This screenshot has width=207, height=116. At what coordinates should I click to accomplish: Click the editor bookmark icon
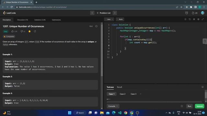(x=185, y=19)
